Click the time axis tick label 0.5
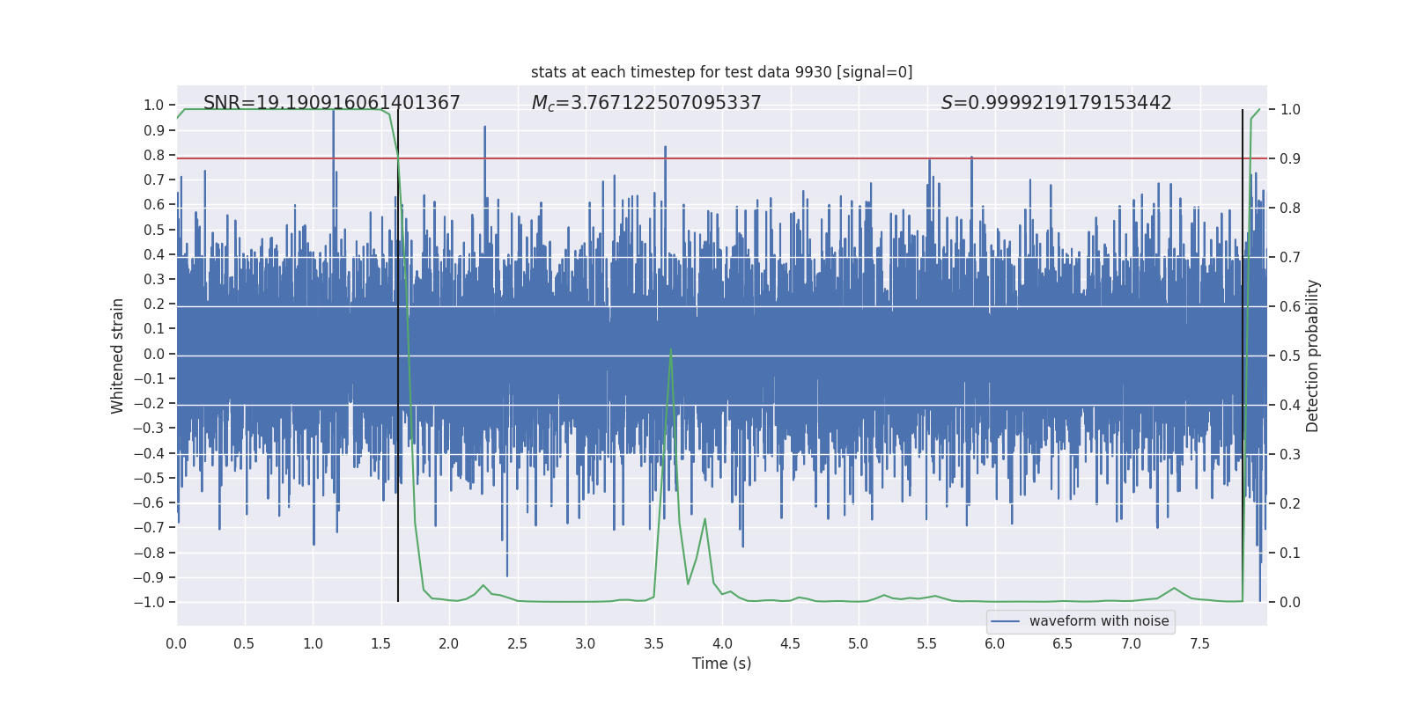The height and width of the screenshot is (704, 1409). pyautogui.click(x=244, y=643)
